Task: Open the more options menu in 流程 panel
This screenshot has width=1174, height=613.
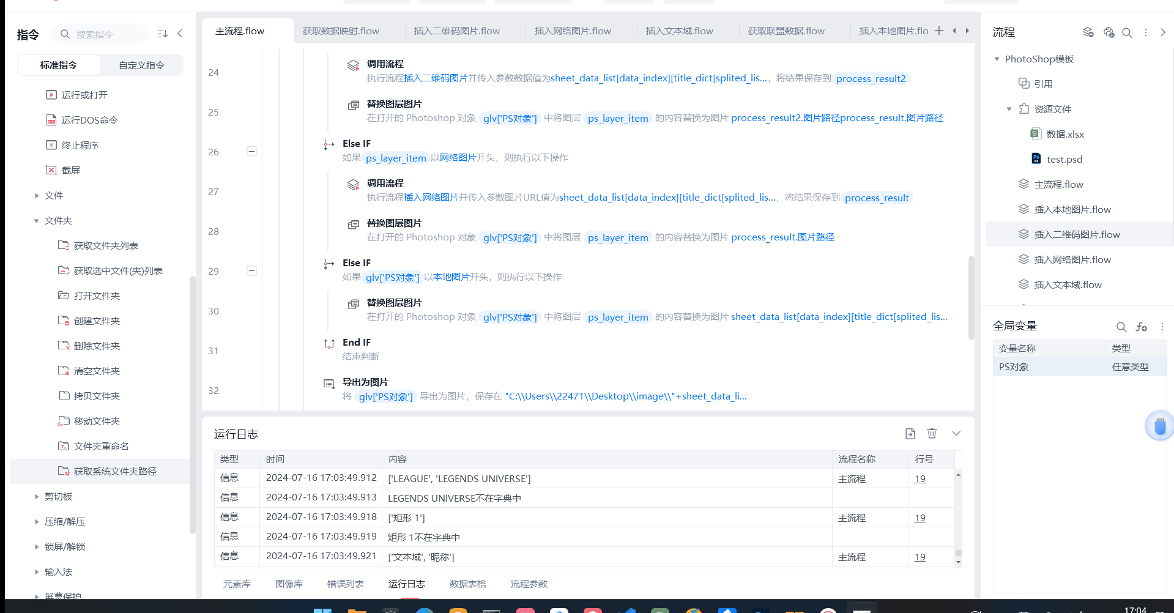Action: click(1145, 32)
